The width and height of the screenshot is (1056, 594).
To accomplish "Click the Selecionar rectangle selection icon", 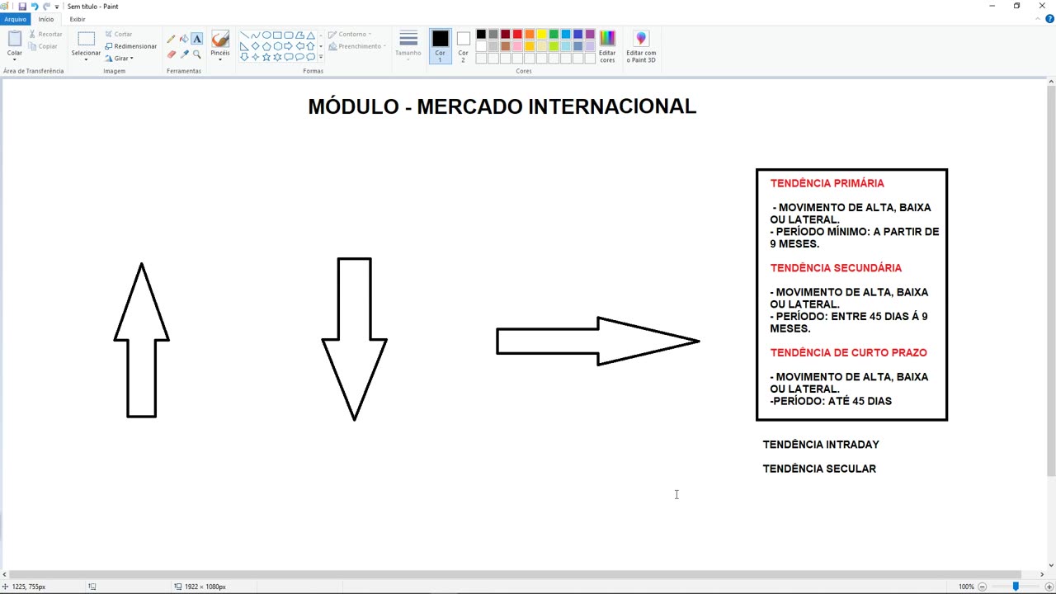I will pos(86,39).
